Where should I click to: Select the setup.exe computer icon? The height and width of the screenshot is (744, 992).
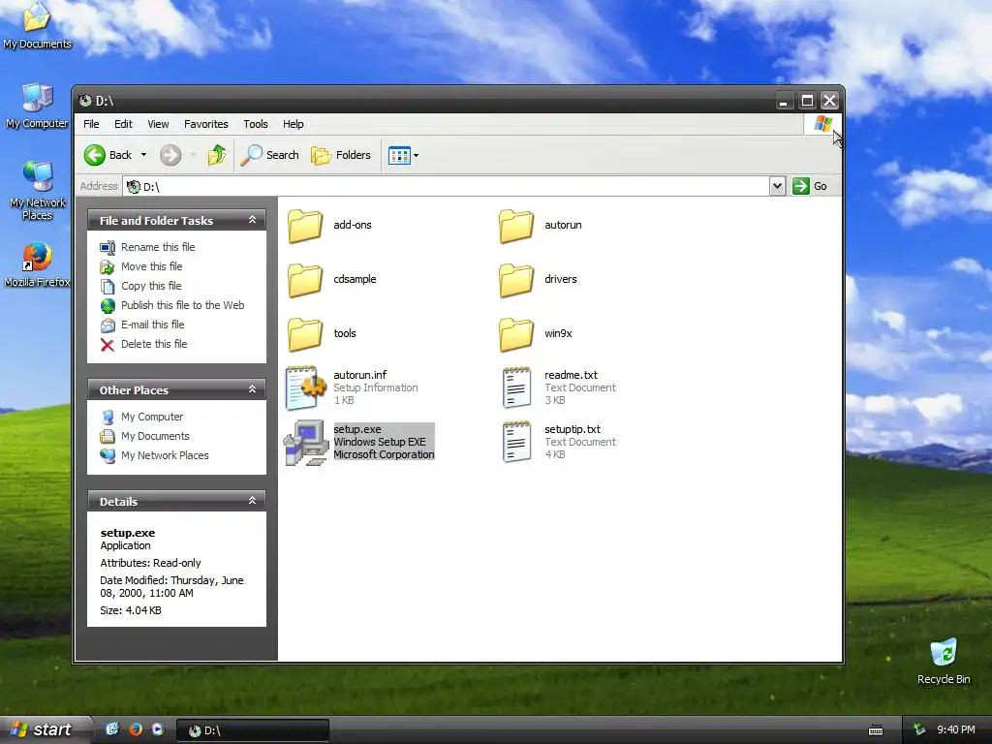306,443
